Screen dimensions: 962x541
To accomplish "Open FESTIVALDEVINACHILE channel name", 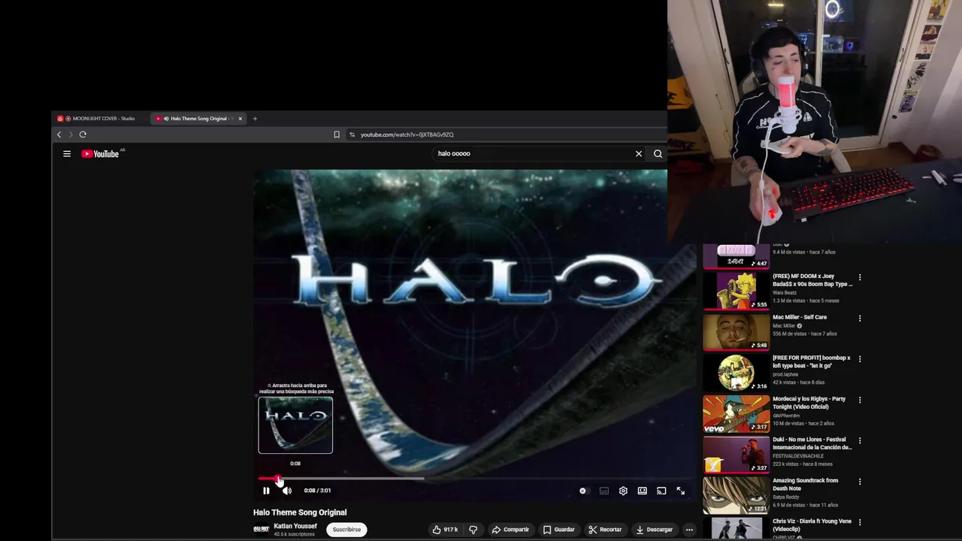I will (798, 456).
